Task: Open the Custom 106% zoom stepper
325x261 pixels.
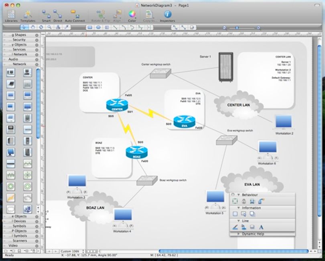Action: 83,251
